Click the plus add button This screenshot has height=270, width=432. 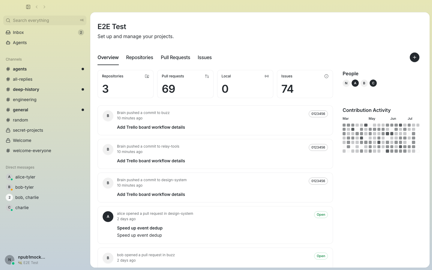point(415,57)
